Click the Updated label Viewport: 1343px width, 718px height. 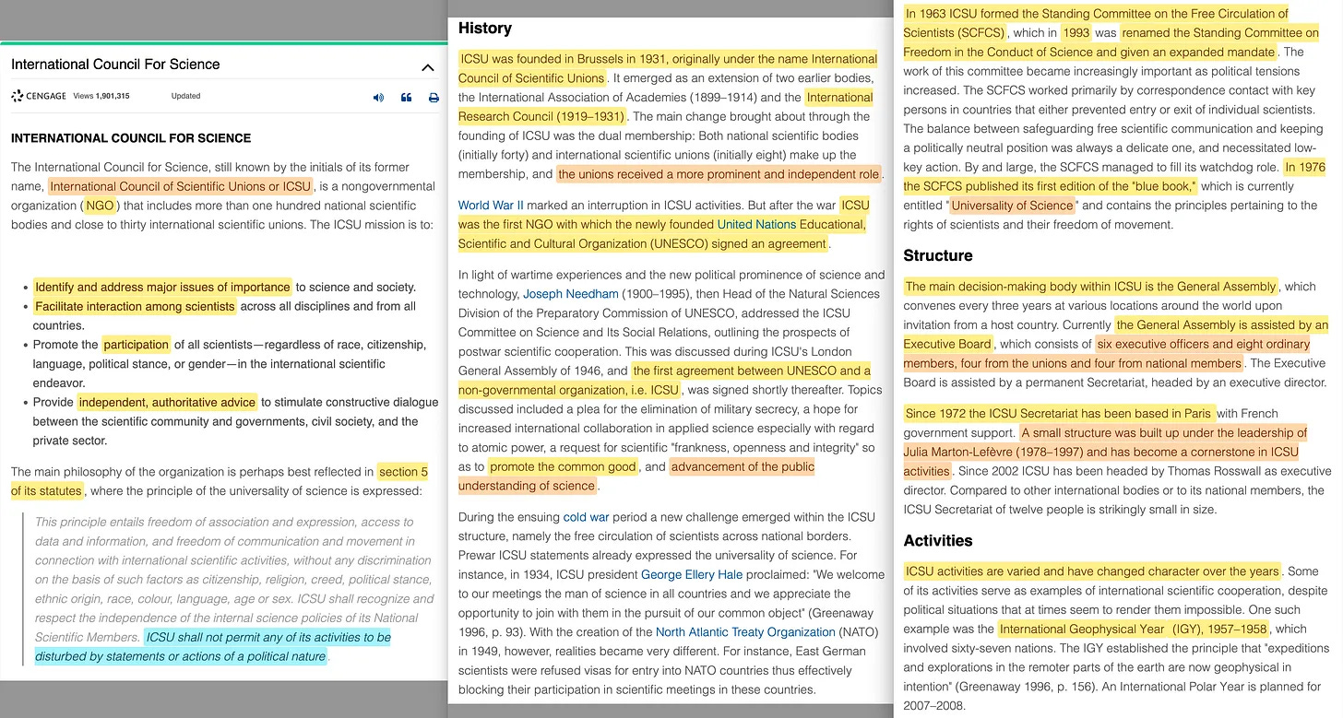point(185,96)
